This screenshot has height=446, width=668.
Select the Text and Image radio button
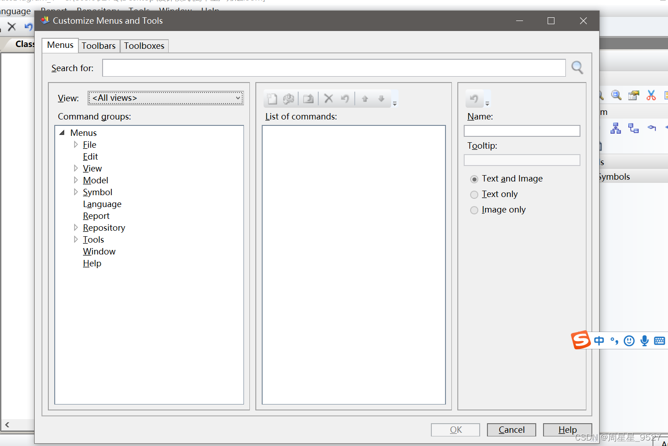click(474, 179)
